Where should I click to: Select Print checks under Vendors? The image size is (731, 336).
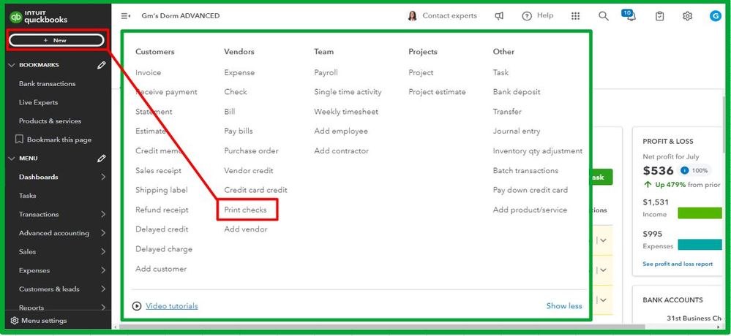[245, 210]
